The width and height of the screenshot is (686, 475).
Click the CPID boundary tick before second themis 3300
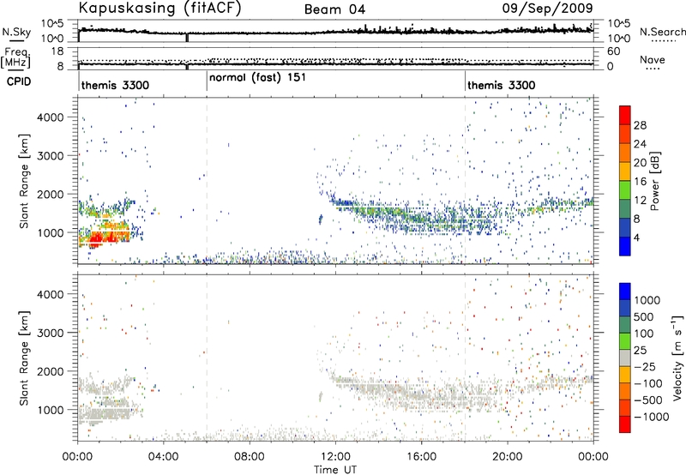(465, 81)
